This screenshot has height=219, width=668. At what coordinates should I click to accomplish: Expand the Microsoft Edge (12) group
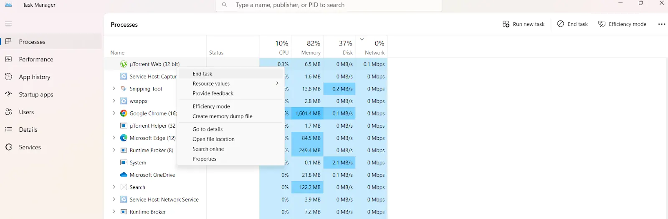click(114, 138)
